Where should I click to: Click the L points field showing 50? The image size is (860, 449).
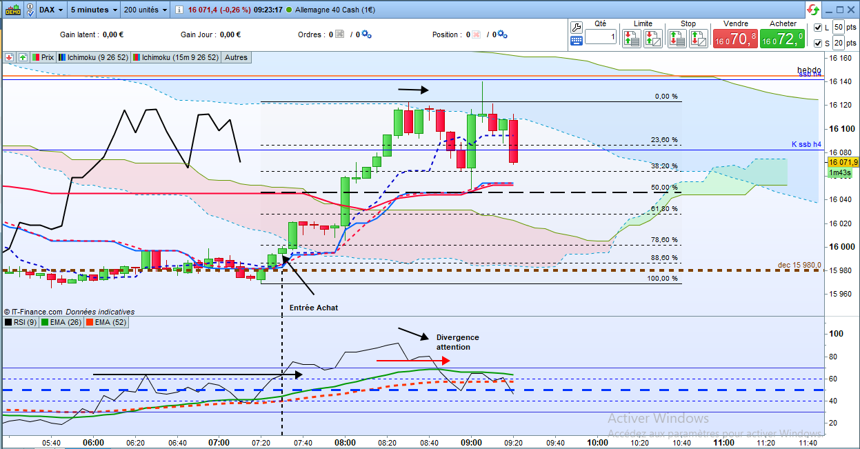pyautogui.click(x=839, y=27)
